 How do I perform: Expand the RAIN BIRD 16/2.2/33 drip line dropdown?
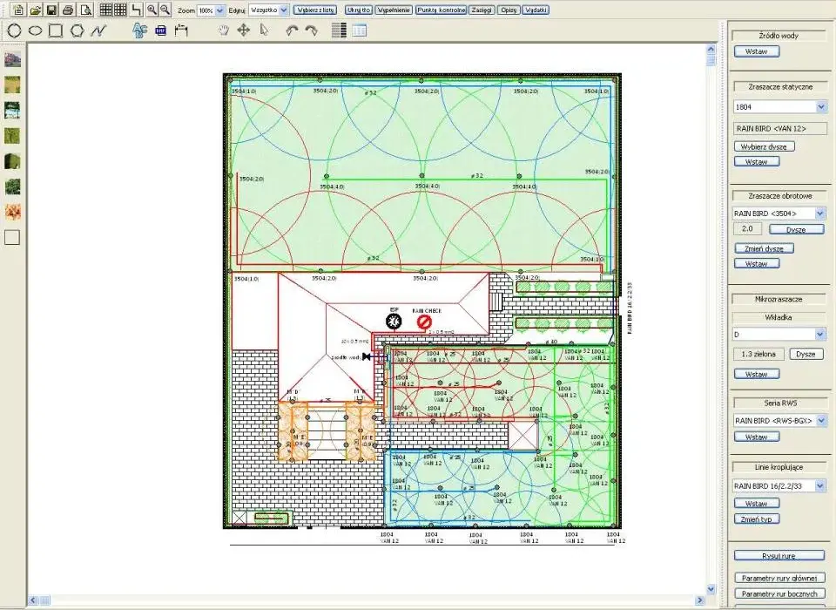[820, 485]
